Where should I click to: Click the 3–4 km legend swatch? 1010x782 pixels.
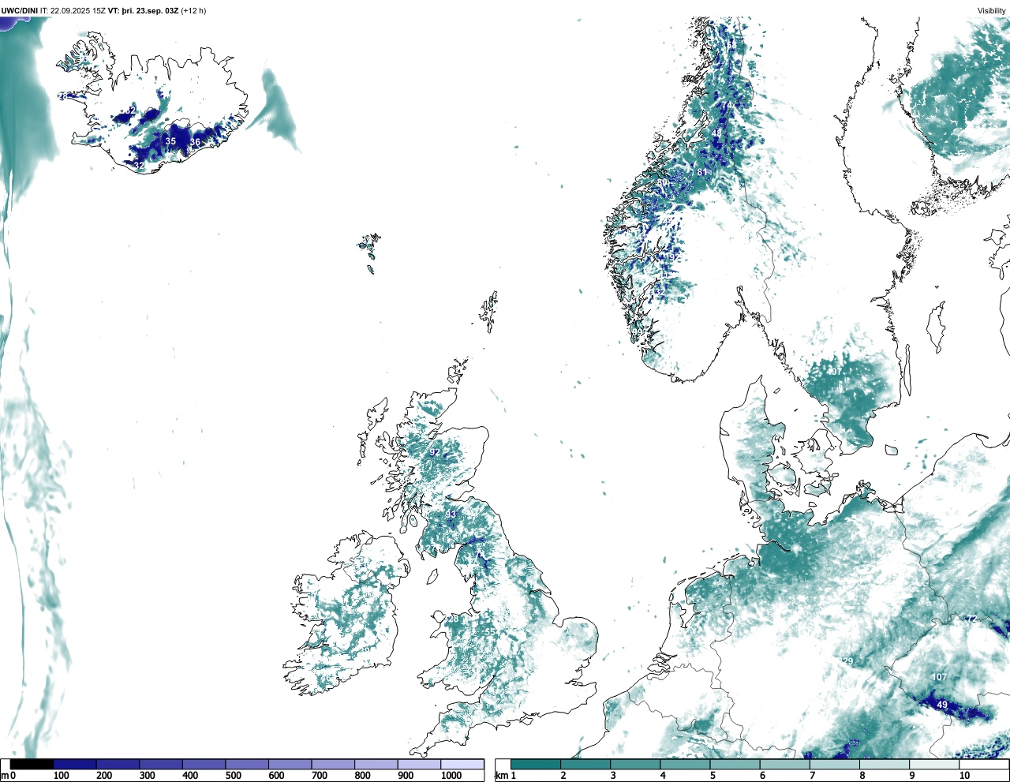click(635, 765)
